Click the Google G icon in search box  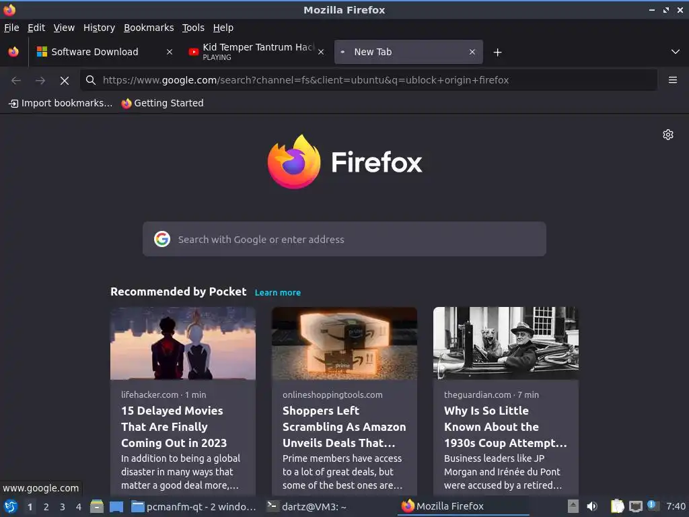(x=162, y=239)
